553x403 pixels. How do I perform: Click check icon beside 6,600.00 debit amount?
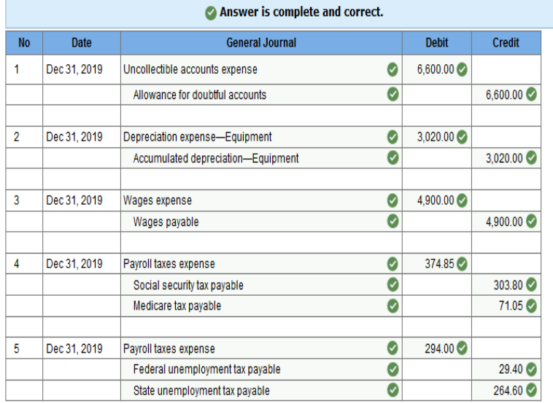462,69
